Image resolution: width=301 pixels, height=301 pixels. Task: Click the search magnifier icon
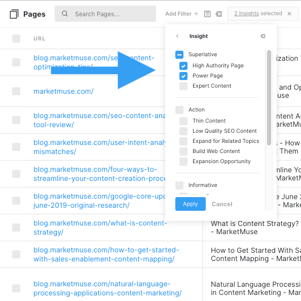[65, 14]
